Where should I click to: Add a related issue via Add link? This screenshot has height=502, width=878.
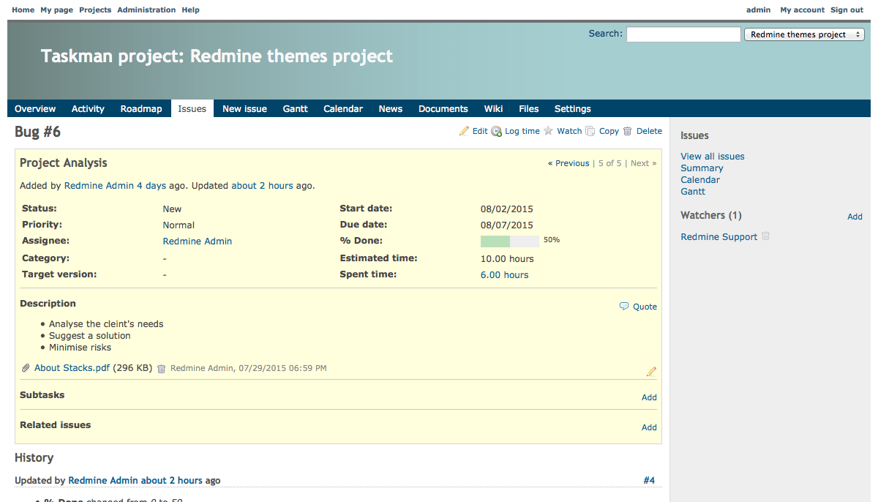click(649, 427)
